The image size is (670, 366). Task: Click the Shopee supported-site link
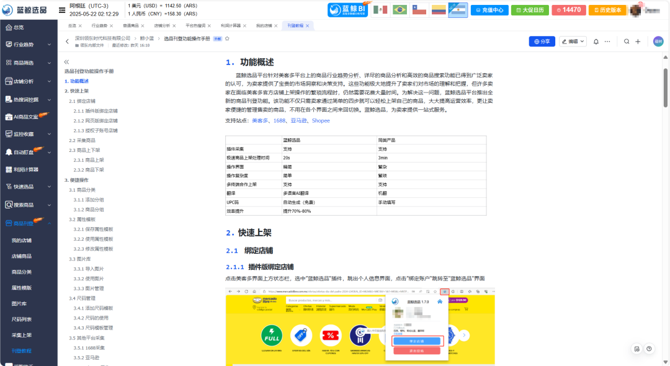321,121
